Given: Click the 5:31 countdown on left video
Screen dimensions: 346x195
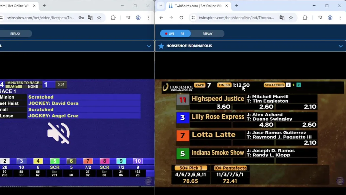Looking at the screenshot, I should click(61, 84).
